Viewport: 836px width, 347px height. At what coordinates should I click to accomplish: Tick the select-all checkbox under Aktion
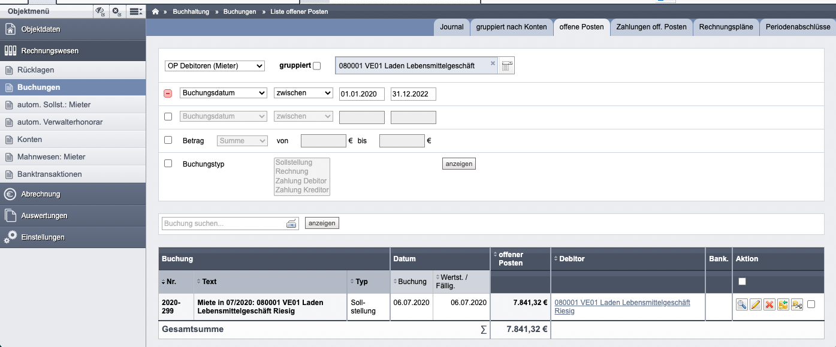point(743,281)
